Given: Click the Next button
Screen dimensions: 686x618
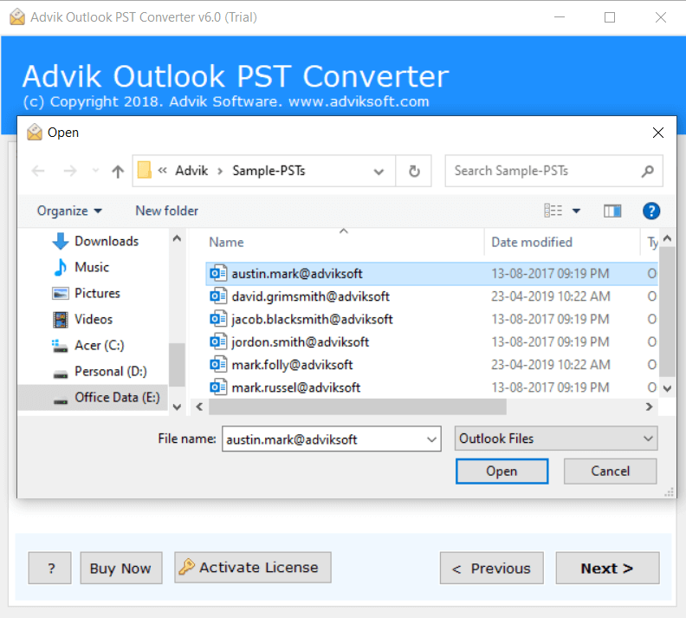Looking at the screenshot, I should (x=608, y=568).
